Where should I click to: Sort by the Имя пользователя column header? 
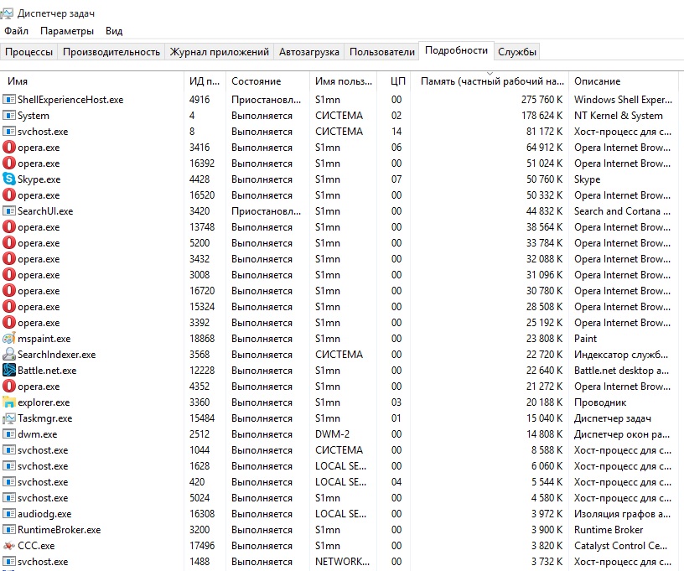[x=344, y=81]
